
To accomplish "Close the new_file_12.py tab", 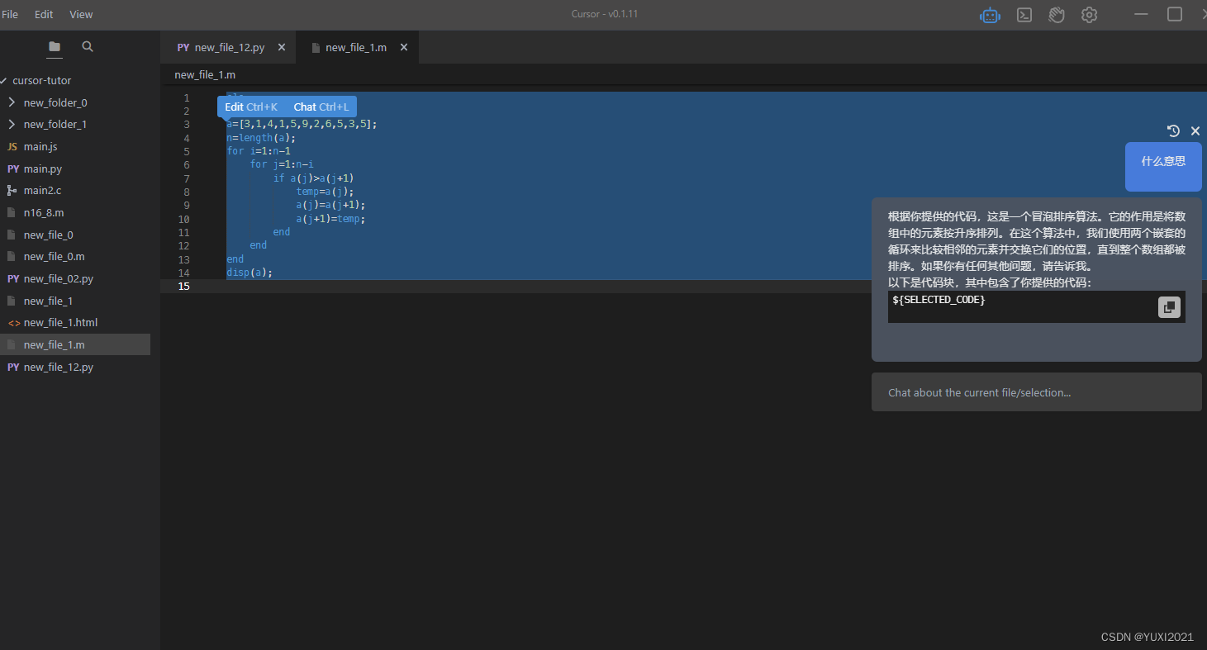I will [x=281, y=47].
